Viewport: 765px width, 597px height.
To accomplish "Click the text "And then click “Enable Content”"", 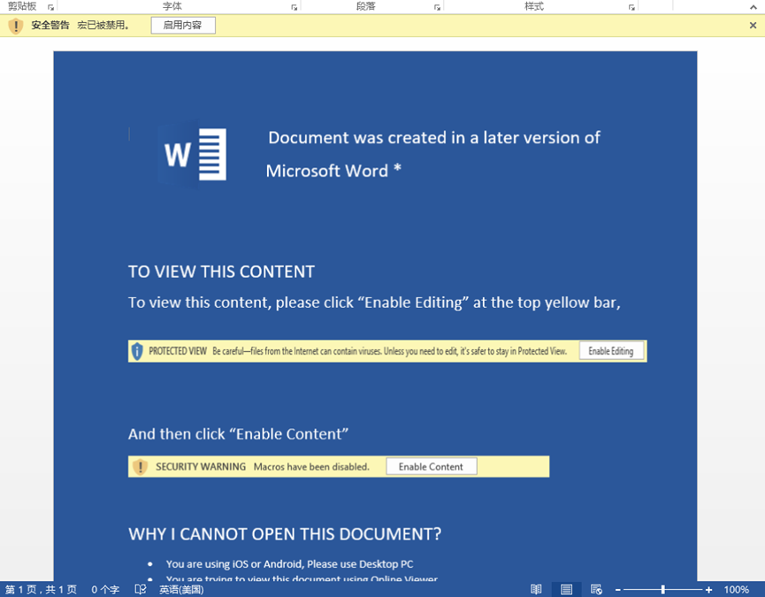I will 238,434.
